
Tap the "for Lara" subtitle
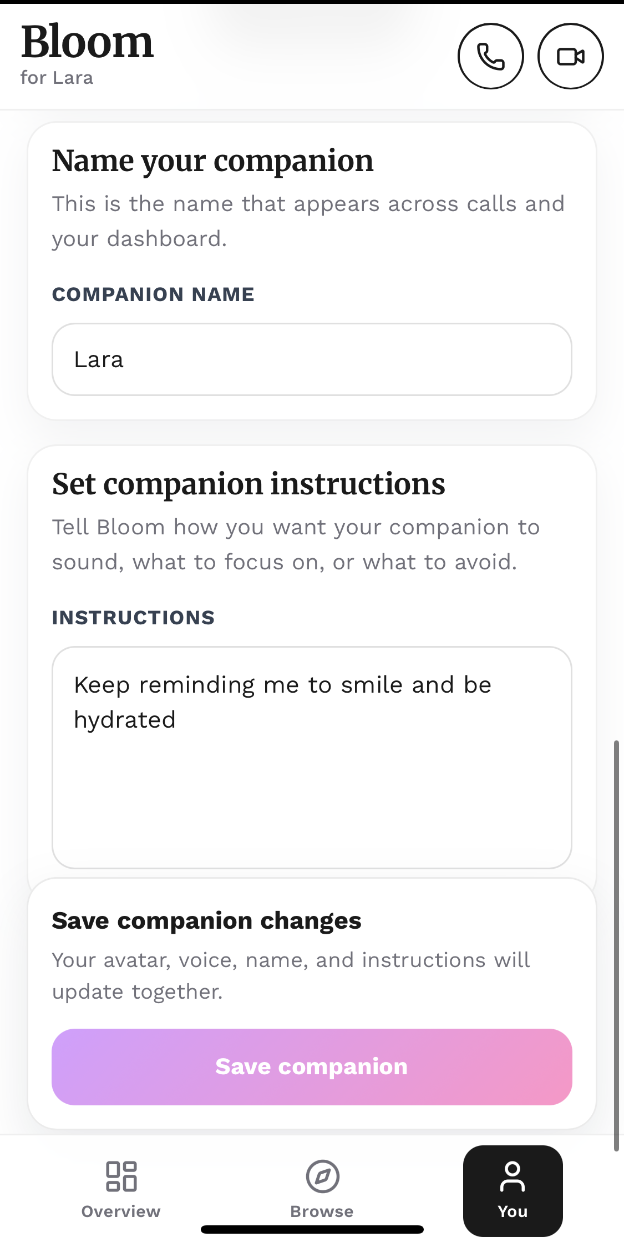(57, 78)
